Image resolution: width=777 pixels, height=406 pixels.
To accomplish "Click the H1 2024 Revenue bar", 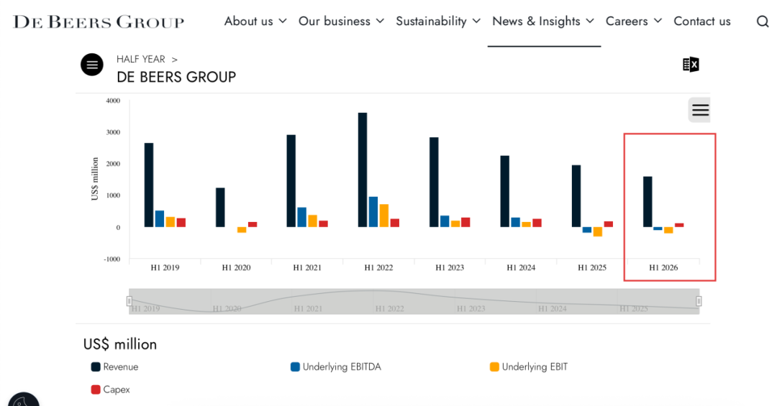I will click(x=505, y=192).
